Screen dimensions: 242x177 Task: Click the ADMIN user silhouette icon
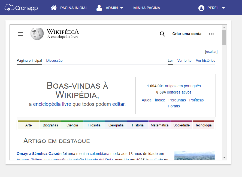[x=99, y=8]
